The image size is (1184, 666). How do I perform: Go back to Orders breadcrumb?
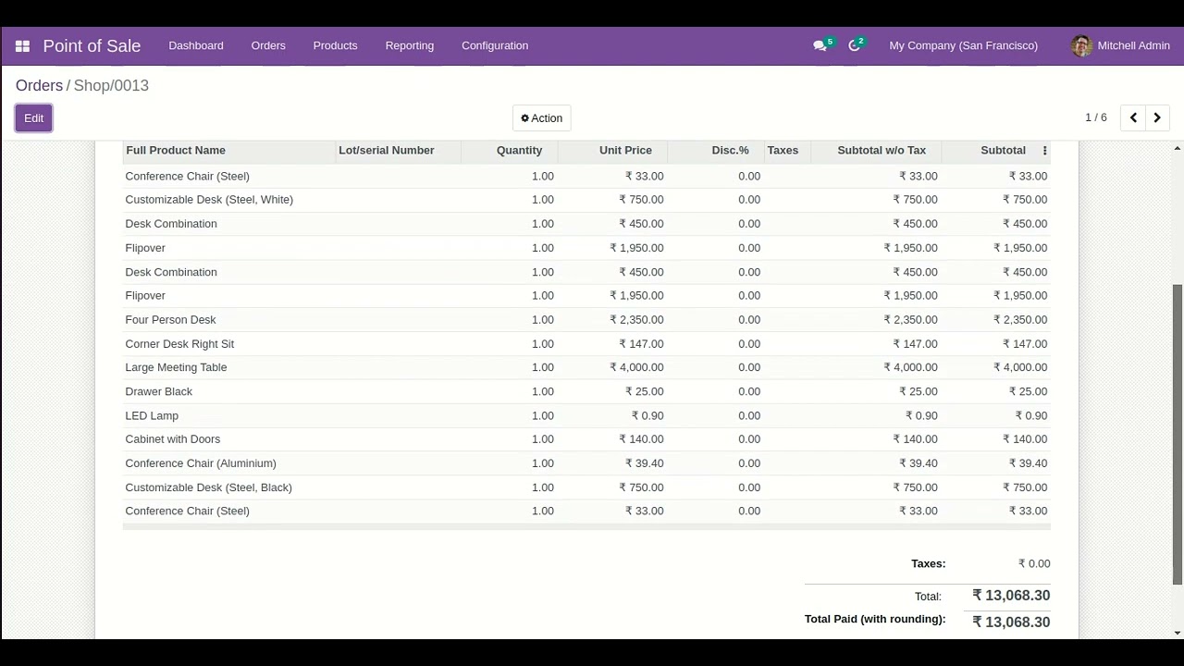[x=39, y=85]
